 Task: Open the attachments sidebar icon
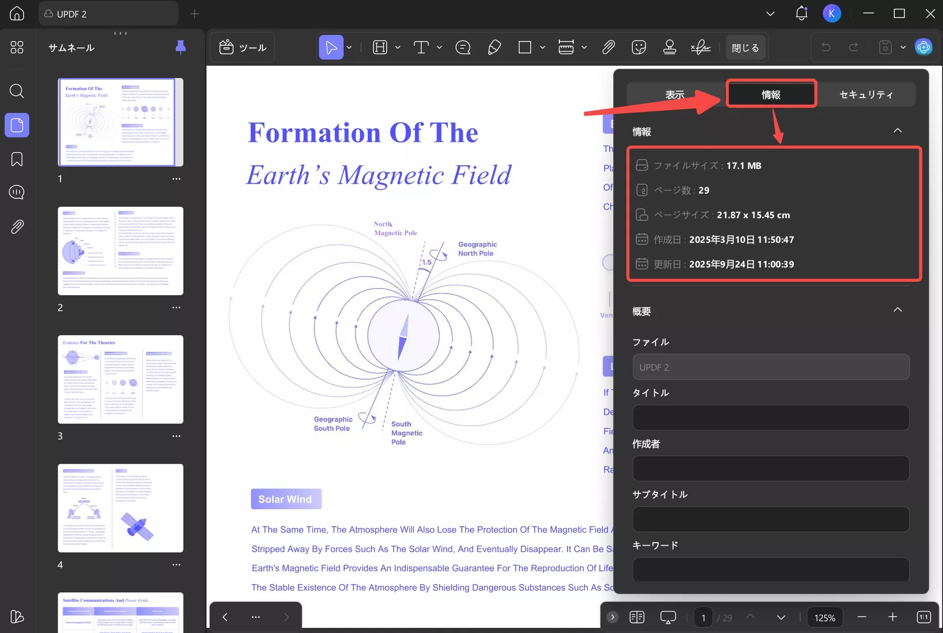[x=17, y=226]
